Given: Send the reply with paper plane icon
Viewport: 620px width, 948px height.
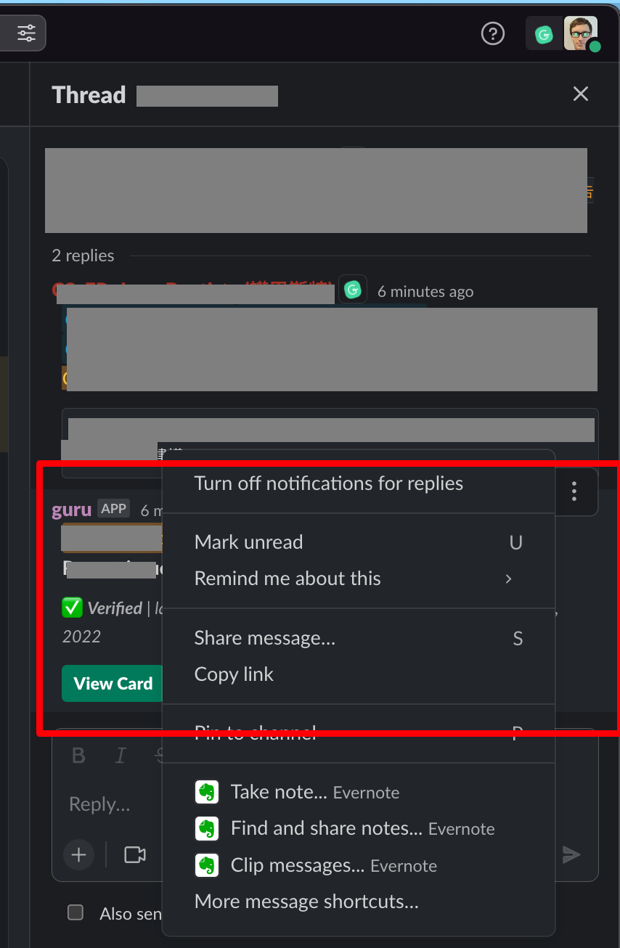Looking at the screenshot, I should pos(571,854).
